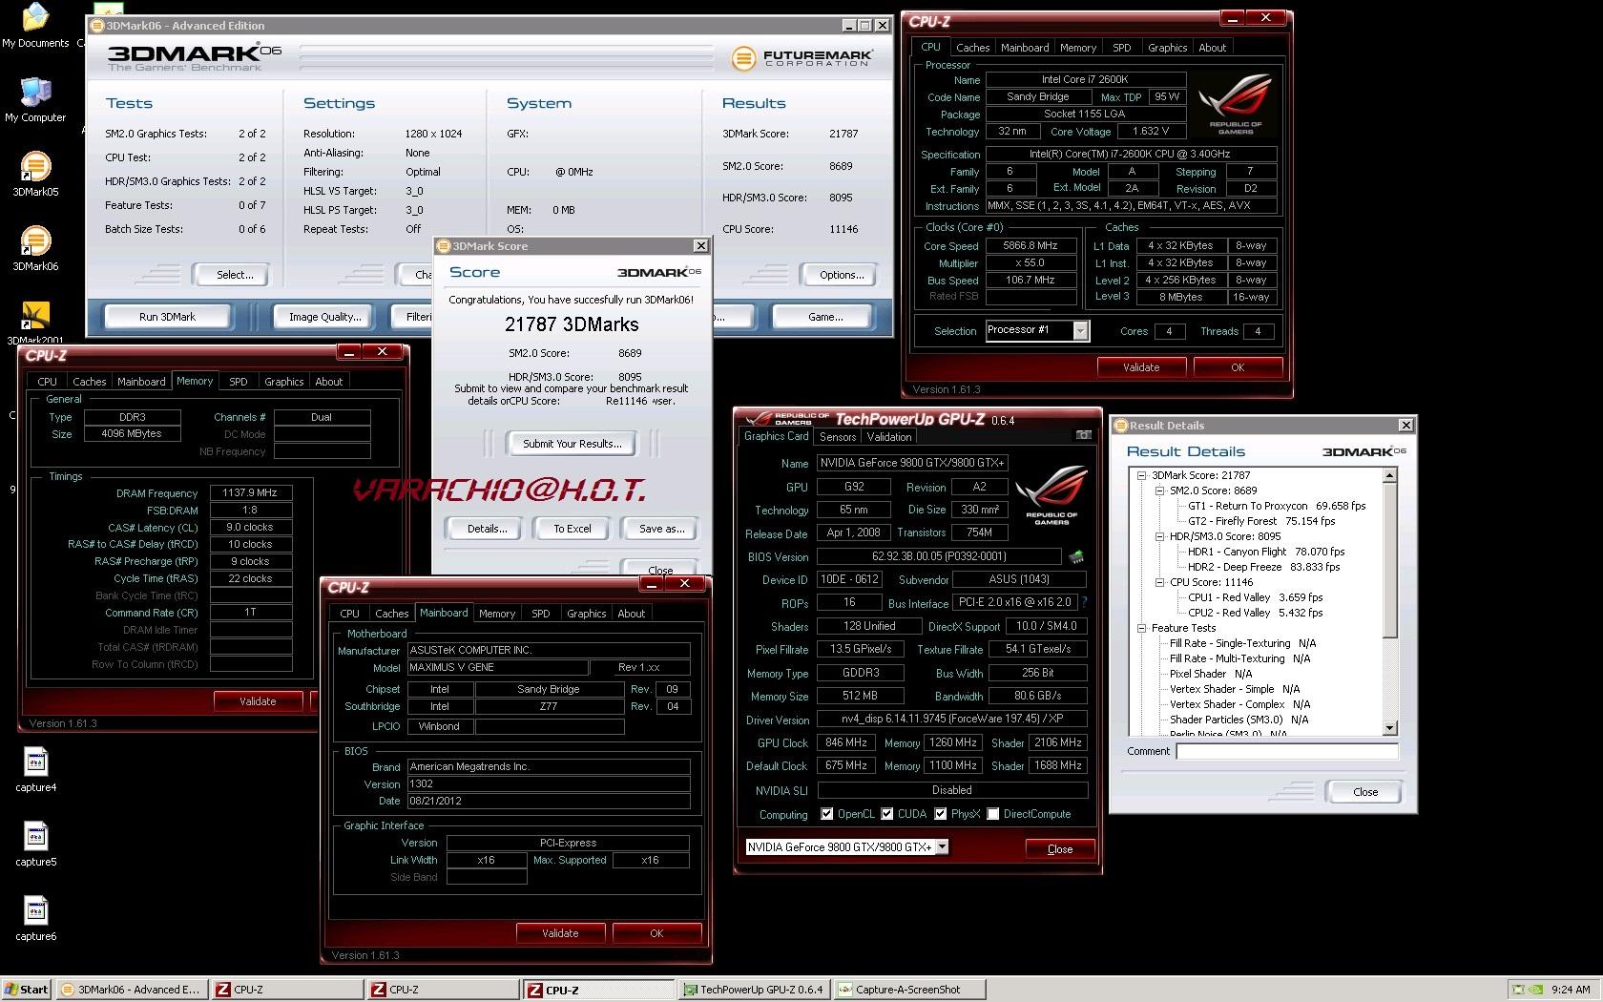Open the capture5 file icon
Image resolution: width=1603 pixels, height=1002 pixels.
pos(35,844)
